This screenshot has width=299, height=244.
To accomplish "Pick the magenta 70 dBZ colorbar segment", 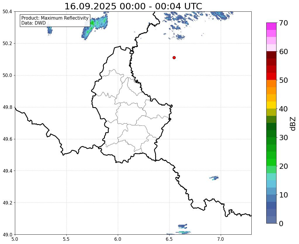I will [x=271, y=26].
